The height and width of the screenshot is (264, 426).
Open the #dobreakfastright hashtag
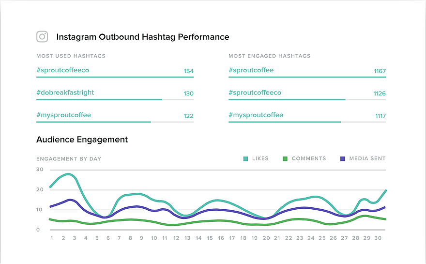point(65,93)
